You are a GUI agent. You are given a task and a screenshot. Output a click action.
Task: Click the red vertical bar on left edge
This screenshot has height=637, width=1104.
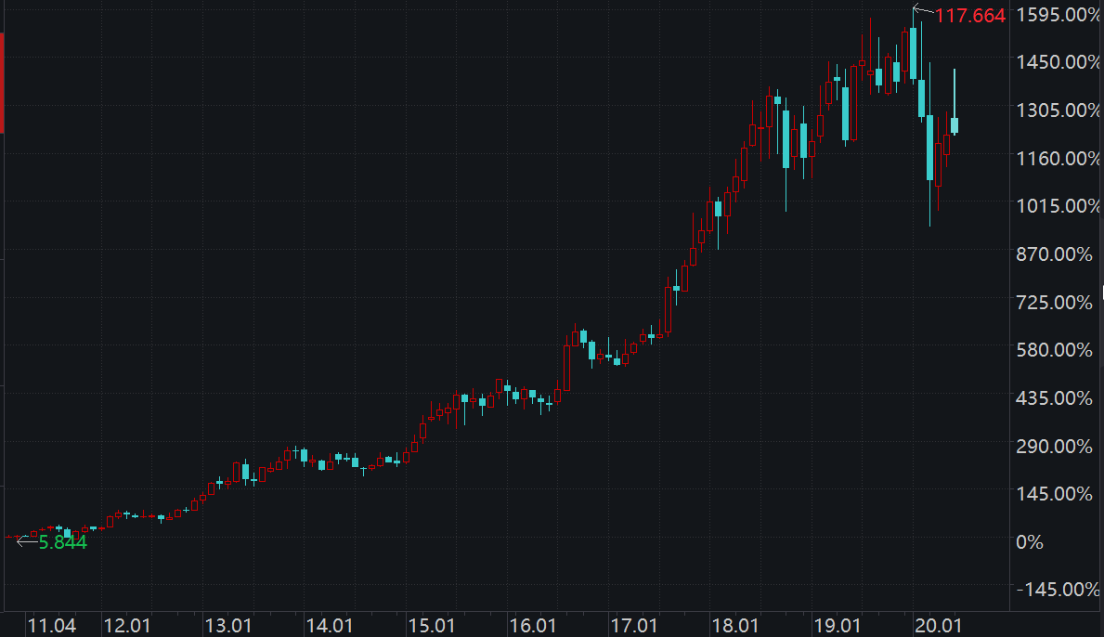[2, 84]
